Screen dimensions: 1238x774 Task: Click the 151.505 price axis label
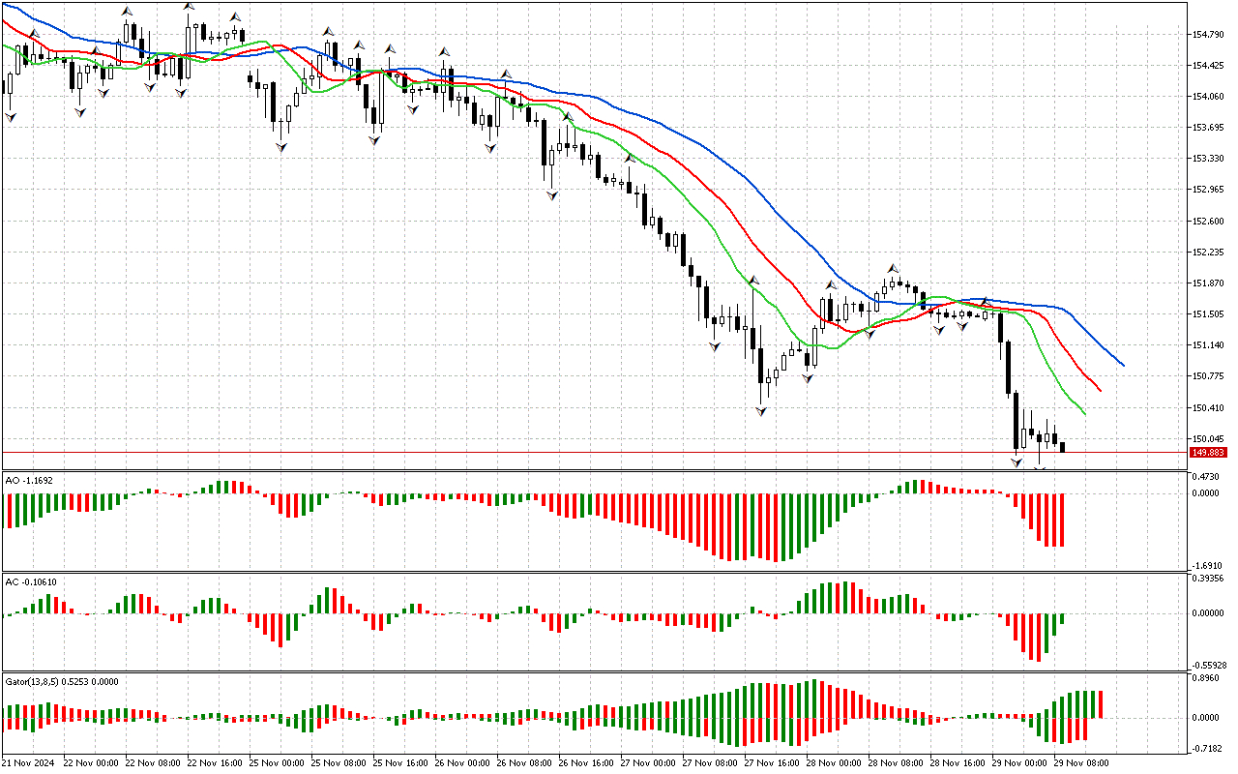tap(1210, 313)
